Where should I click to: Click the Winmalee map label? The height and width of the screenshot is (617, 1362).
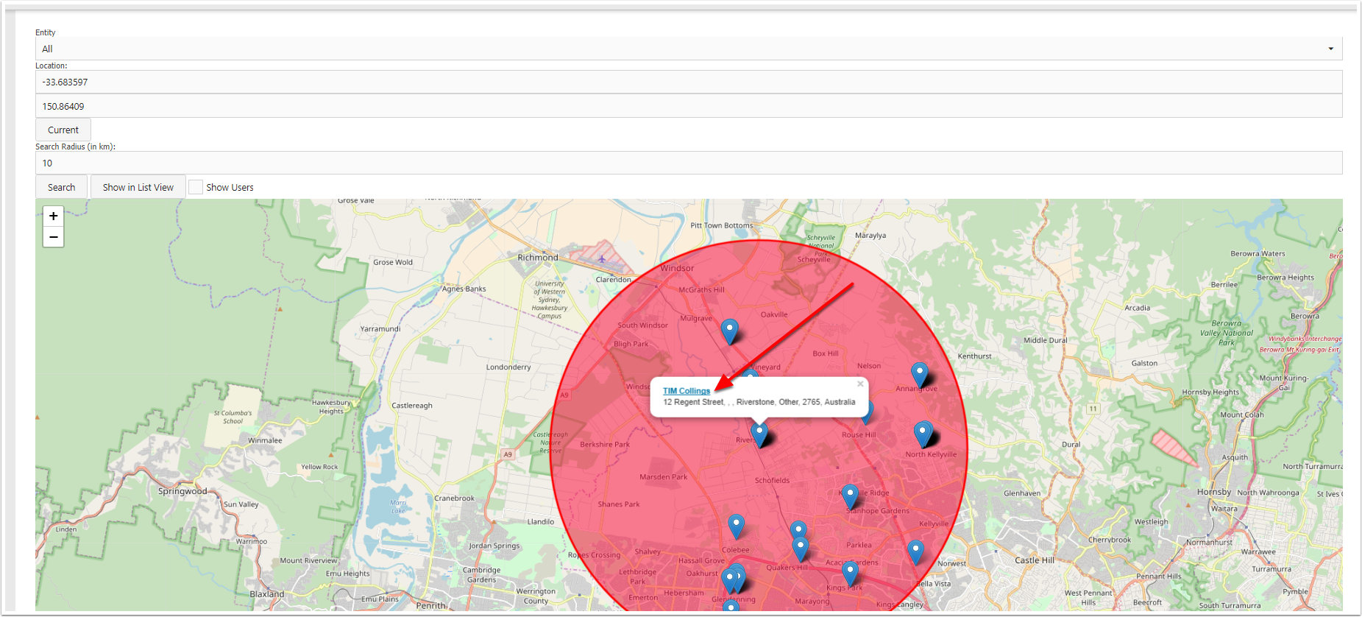tap(265, 440)
